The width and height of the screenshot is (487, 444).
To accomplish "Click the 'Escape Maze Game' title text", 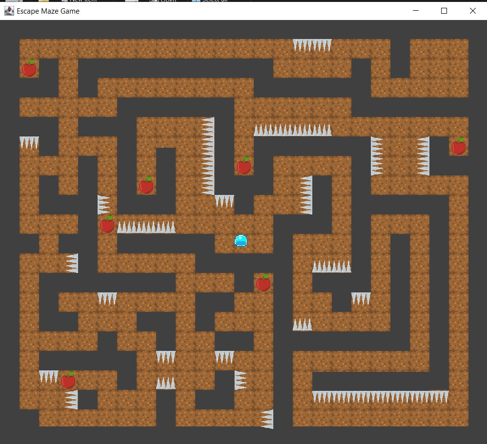I will pos(48,11).
